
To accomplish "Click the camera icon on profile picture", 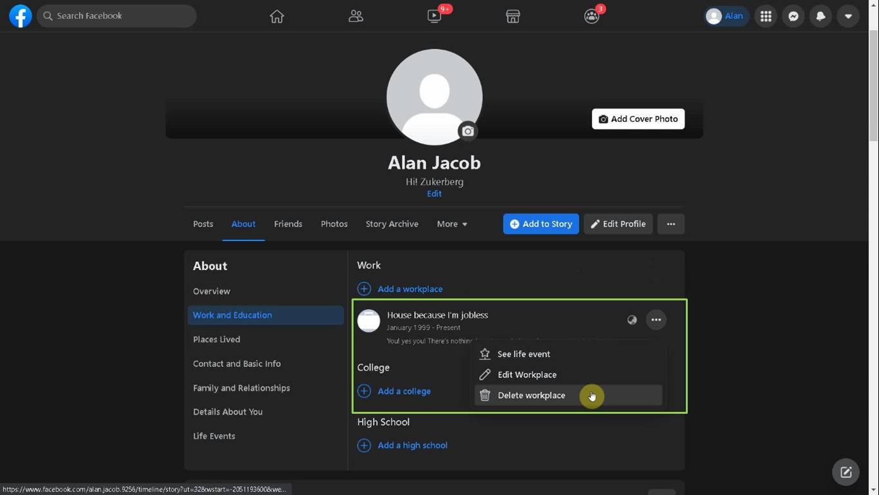I will 468,131.
